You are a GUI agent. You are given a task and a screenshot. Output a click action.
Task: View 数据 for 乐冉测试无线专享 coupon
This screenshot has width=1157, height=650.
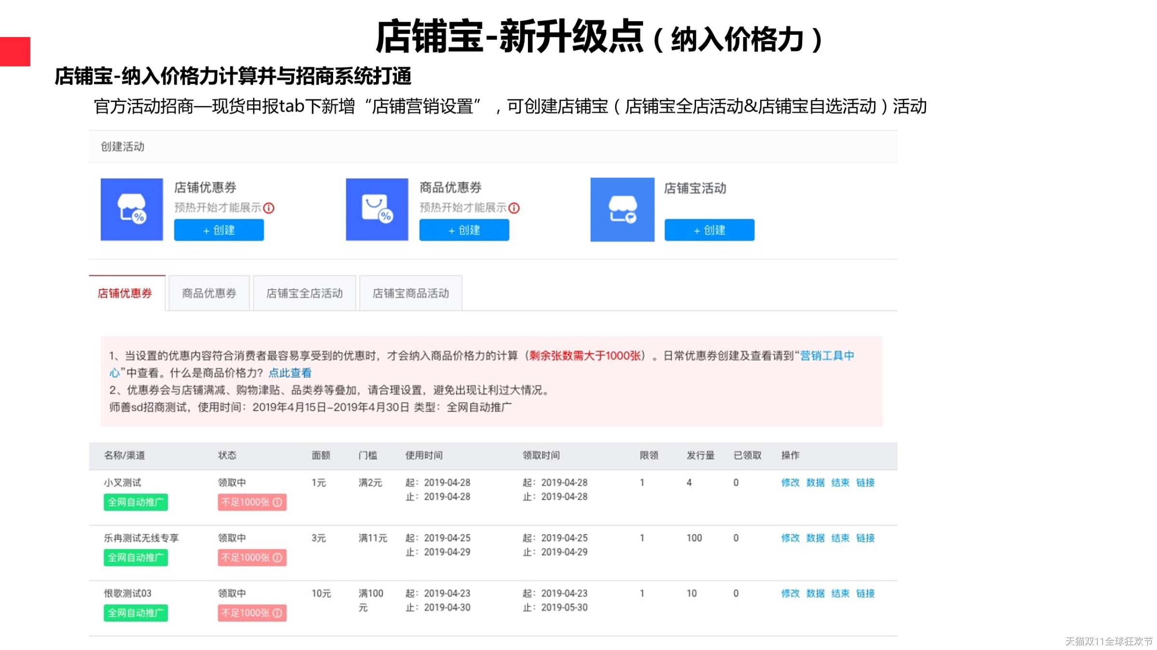pyautogui.click(x=815, y=538)
